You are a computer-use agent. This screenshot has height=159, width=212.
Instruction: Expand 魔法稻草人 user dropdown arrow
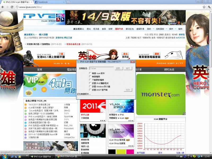(x=36, y=35)
